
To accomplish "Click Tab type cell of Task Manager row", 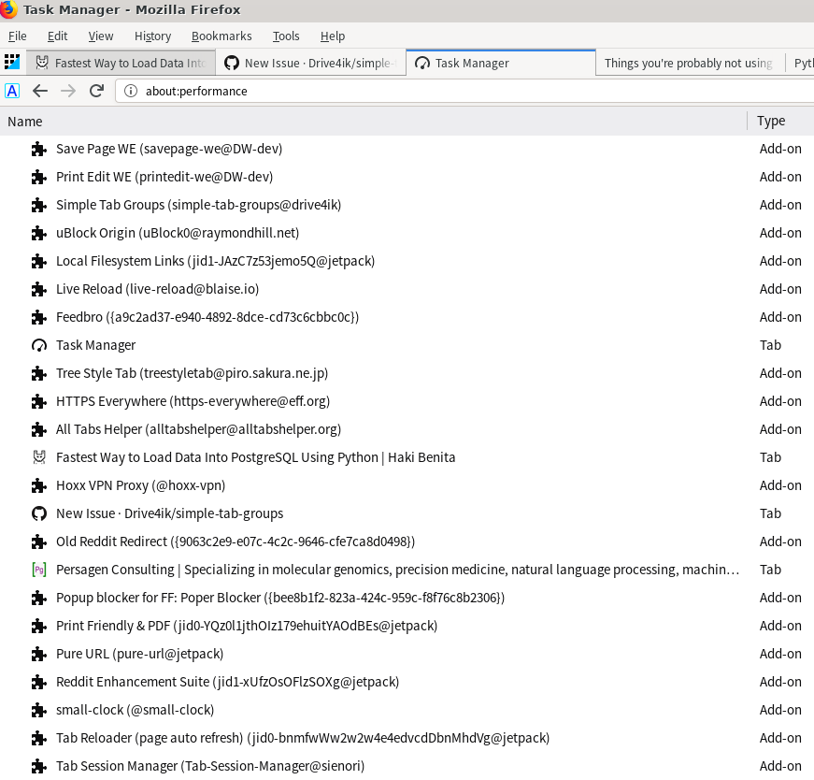I will [x=770, y=345].
